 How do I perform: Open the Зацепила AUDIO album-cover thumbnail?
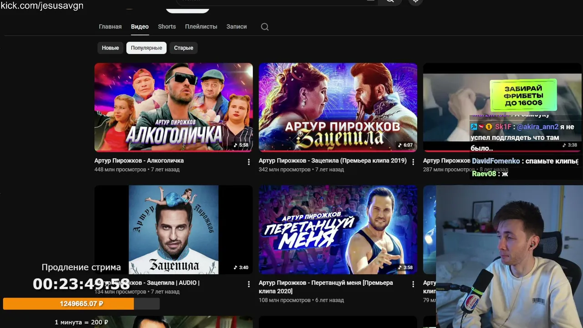pyautogui.click(x=174, y=230)
